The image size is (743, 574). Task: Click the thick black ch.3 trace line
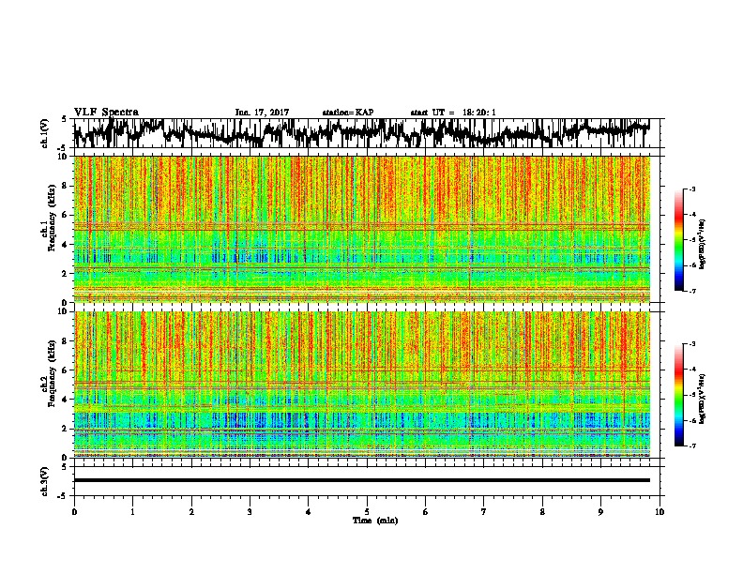(362, 480)
